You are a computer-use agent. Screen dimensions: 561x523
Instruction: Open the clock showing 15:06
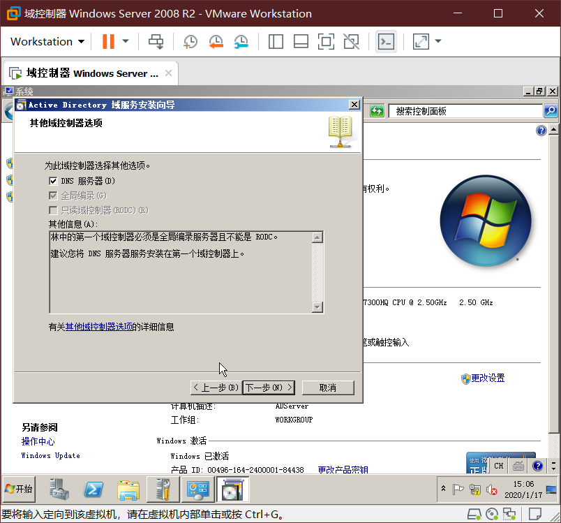(523, 489)
